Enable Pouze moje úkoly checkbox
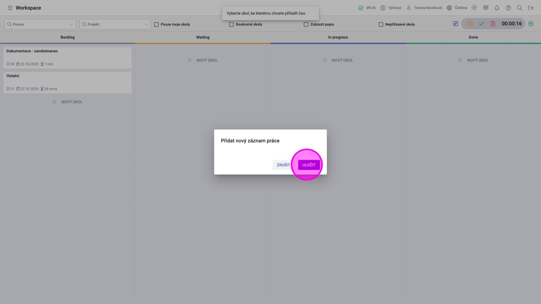Image resolution: width=541 pixels, height=304 pixels. coord(157,24)
